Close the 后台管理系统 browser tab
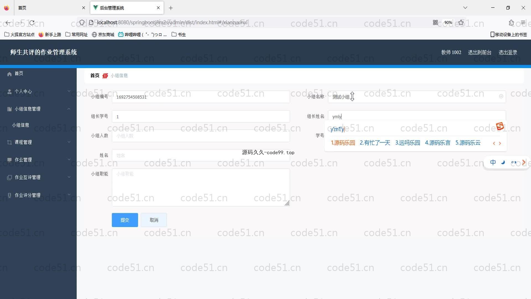 158,8
